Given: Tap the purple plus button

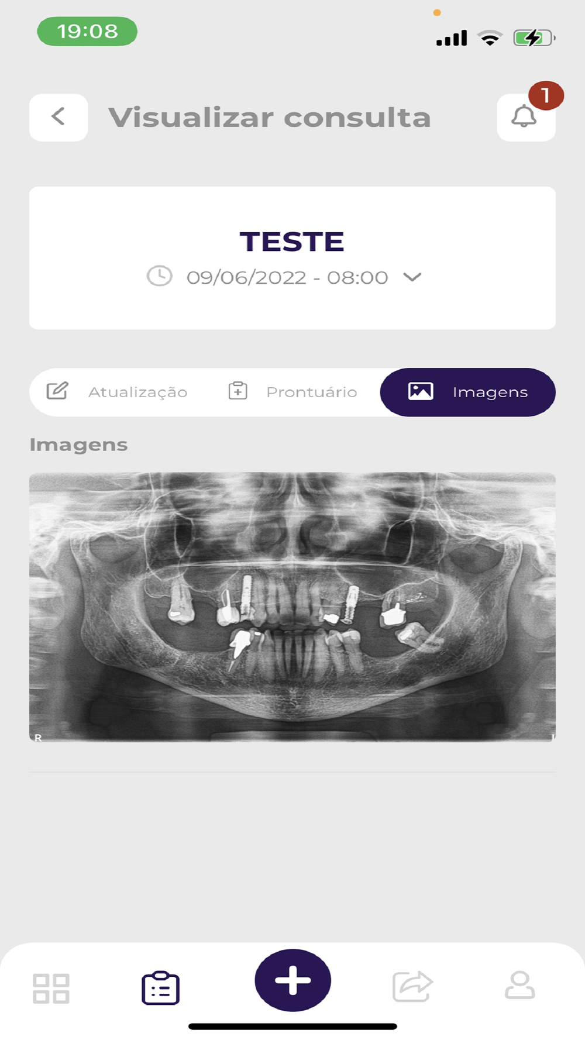Looking at the screenshot, I should point(292,980).
